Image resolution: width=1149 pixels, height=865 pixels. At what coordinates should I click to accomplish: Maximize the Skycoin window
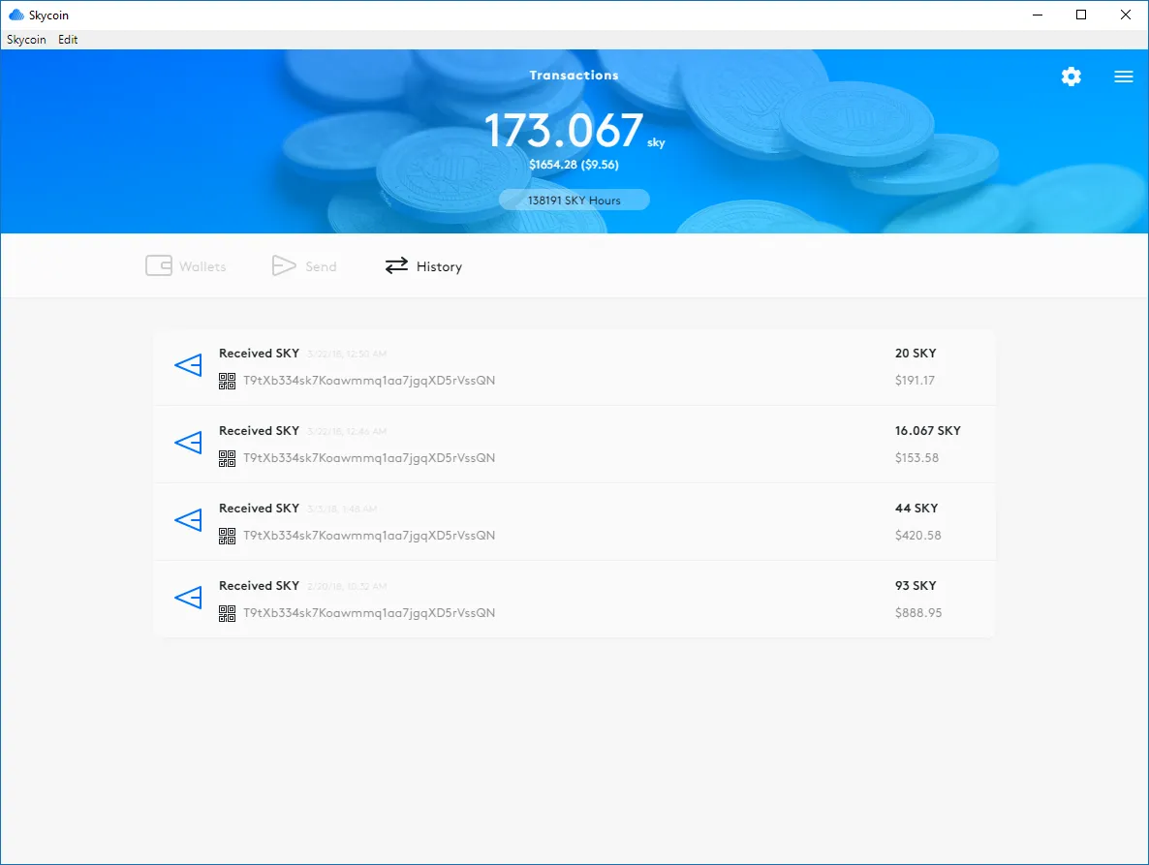pos(1081,15)
